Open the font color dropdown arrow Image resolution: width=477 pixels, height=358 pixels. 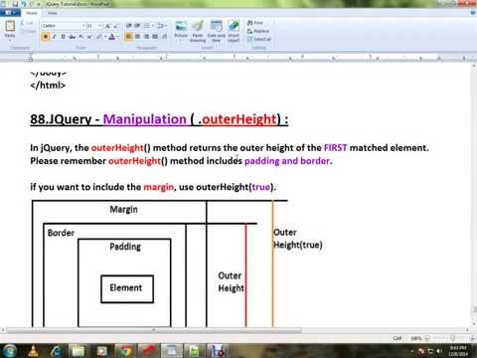[x=117, y=37]
